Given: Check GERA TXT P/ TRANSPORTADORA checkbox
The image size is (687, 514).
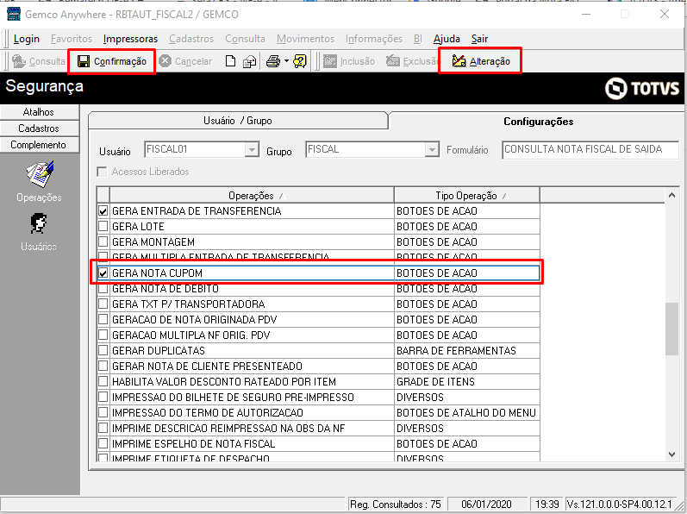Looking at the screenshot, I should pos(103,304).
